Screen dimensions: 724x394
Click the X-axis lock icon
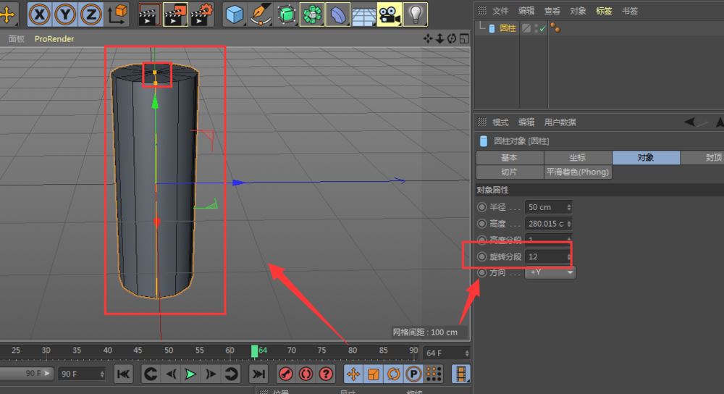pyautogui.click(x=40, y=13)
